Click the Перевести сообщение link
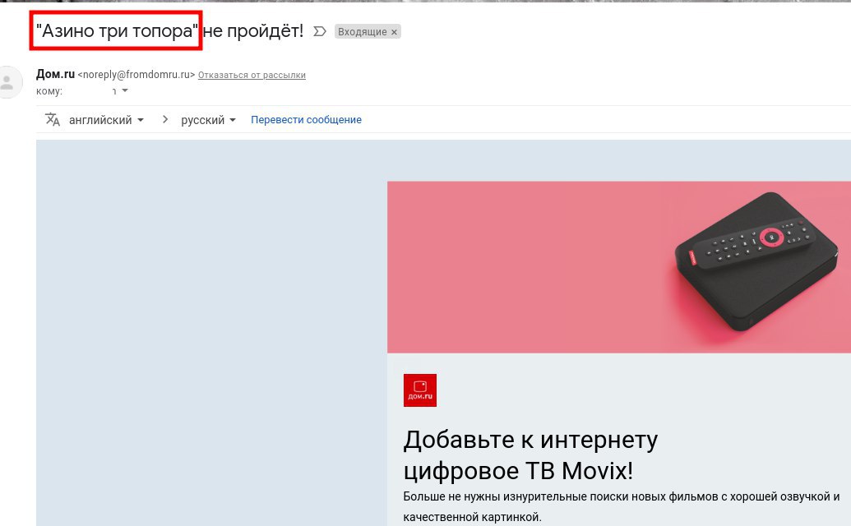The image size is (851, 526). coord(306,120)
